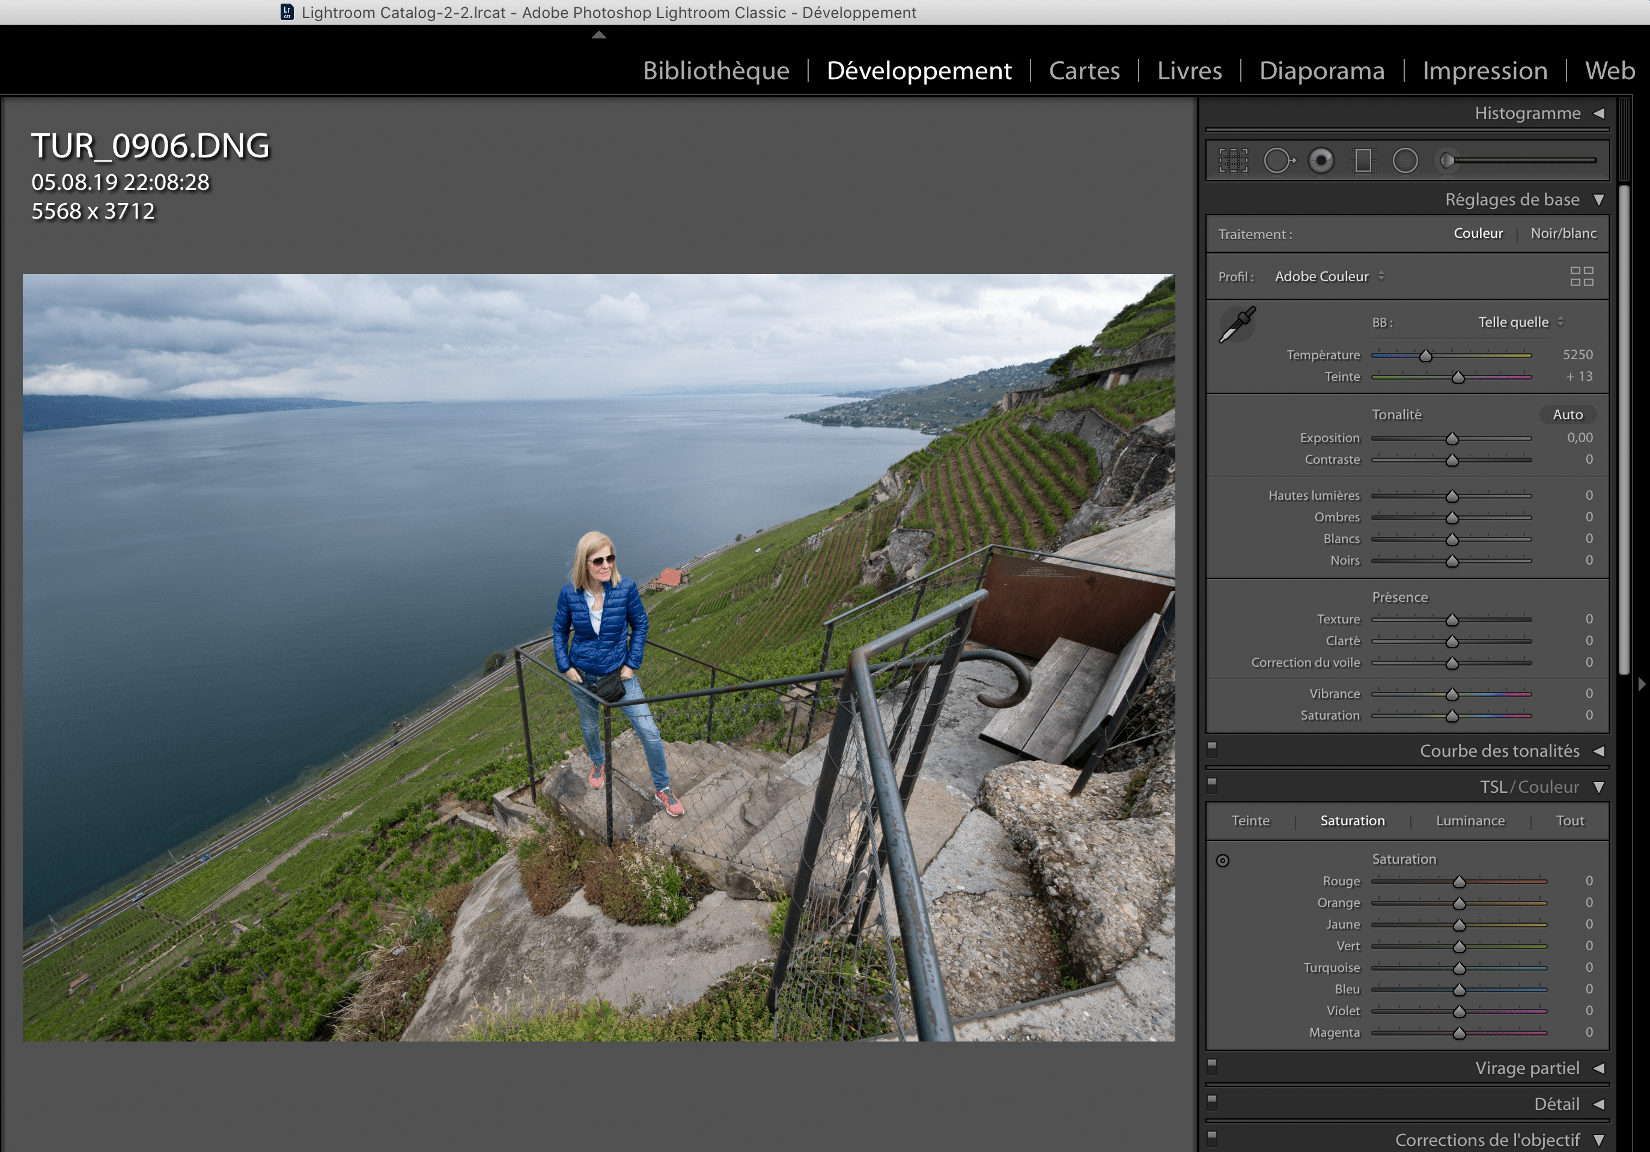Click the Bleu saturation slider handle

[x=1460, y=990]
